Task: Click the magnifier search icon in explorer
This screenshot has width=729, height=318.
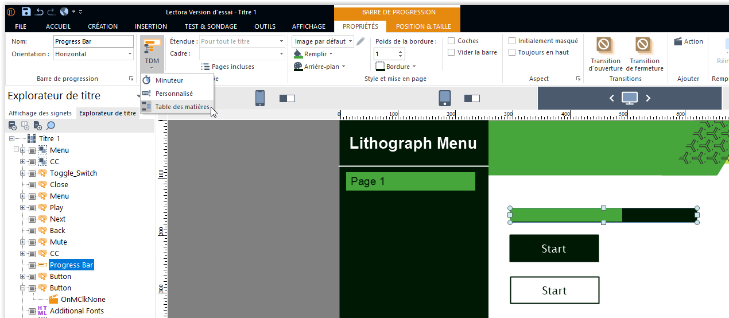Action: click(x=51, y=126)
